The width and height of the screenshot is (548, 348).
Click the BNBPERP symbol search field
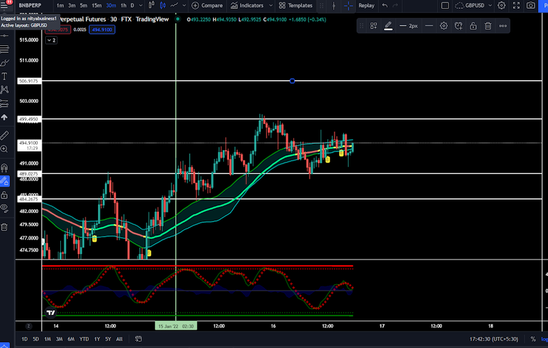tap(31, 5)
